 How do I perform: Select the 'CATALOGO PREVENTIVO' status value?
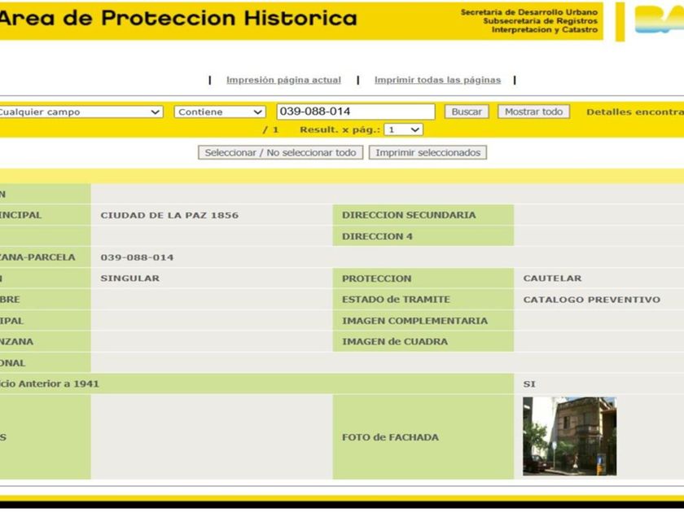pyautogui.click(x=591, y=300)
